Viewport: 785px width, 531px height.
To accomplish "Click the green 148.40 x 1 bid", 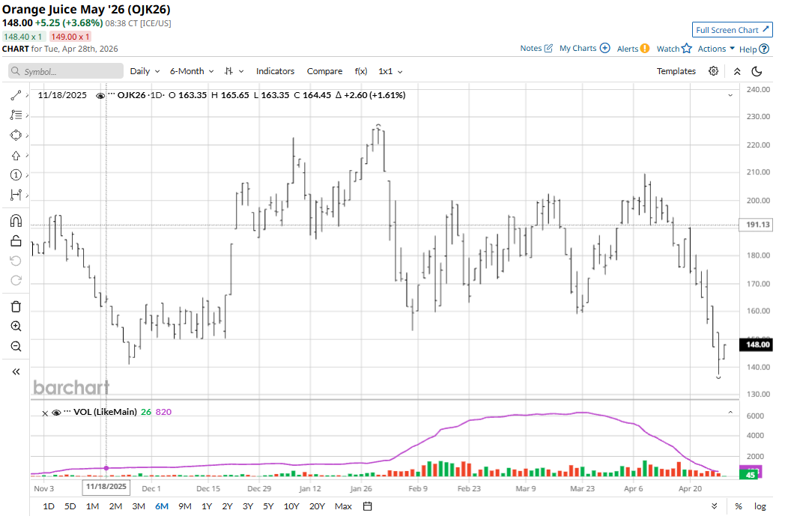I will [23, 37].
